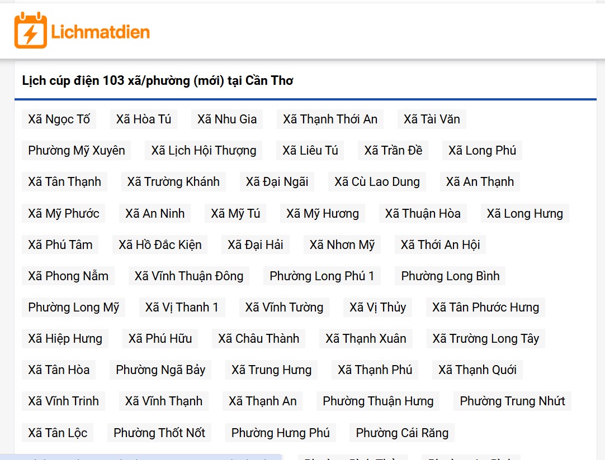Open Phường Thuận Hưng link

click(378, 401)
